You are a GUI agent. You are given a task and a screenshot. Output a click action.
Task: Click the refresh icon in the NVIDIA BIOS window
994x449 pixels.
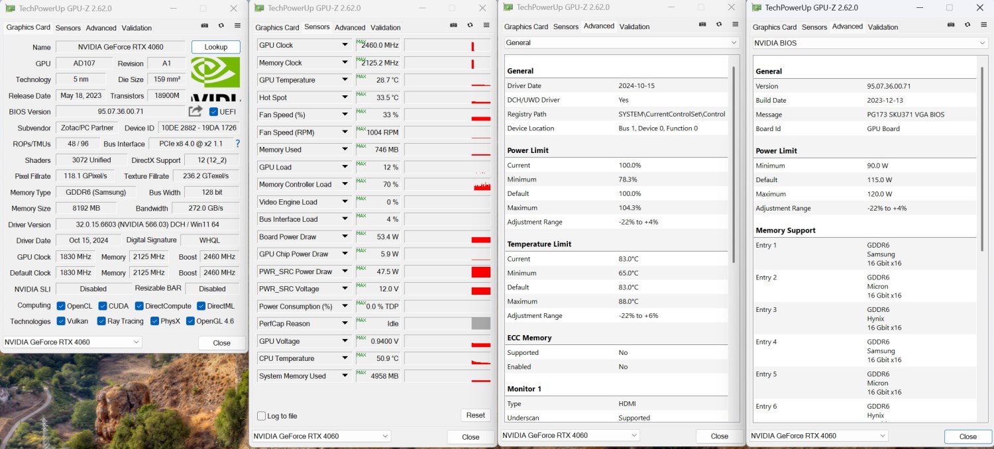click(967, 25)
